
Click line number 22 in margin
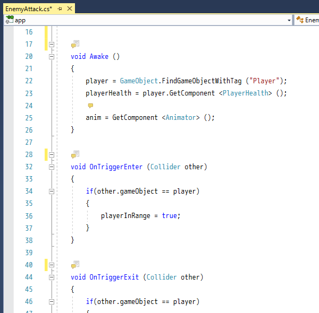(29, 81)
